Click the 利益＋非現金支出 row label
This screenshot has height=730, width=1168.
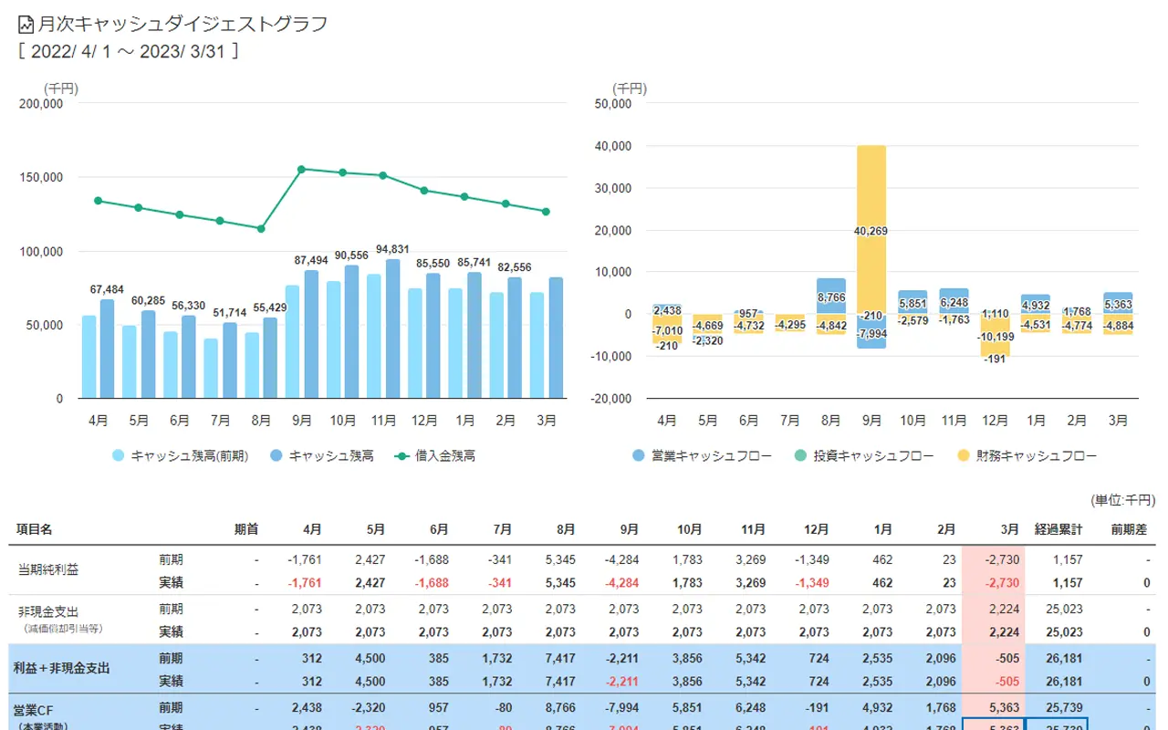(x=61, y=669)
